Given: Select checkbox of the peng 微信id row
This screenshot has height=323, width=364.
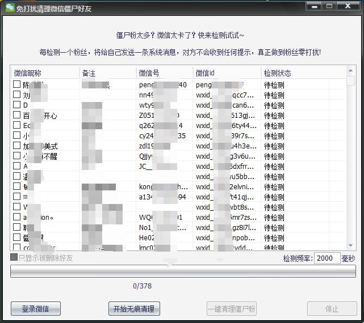Looking at the screenshot, I should pyautogui.click(x=16, y=84).
